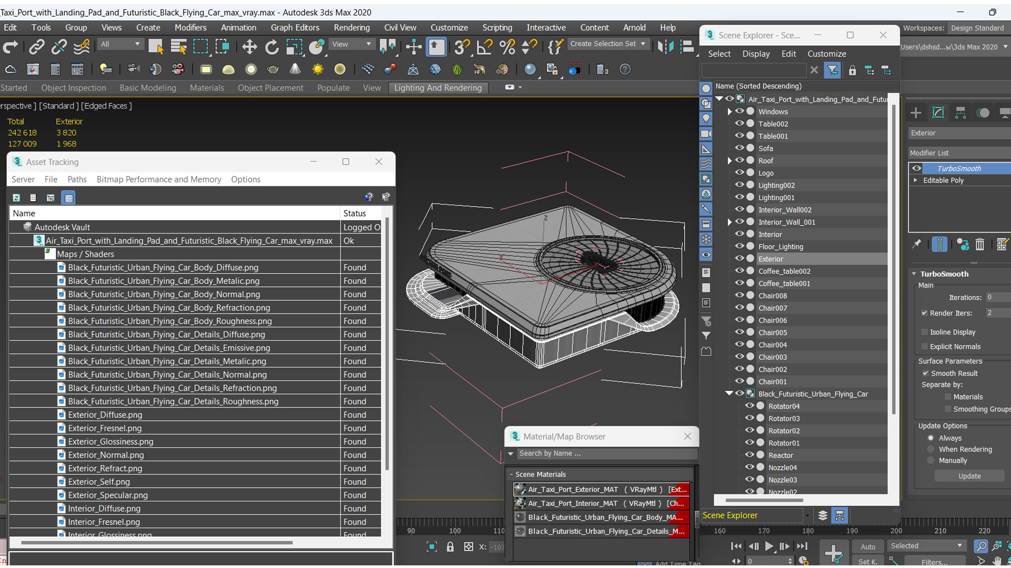Screen dimensions: 1011x568
Task: Switch to the Materials ribbon tab
Action: click(206, 88)
